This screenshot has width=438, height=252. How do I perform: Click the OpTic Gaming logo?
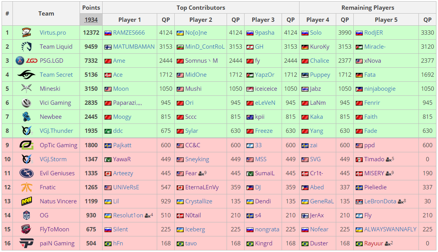pos(27,145)
